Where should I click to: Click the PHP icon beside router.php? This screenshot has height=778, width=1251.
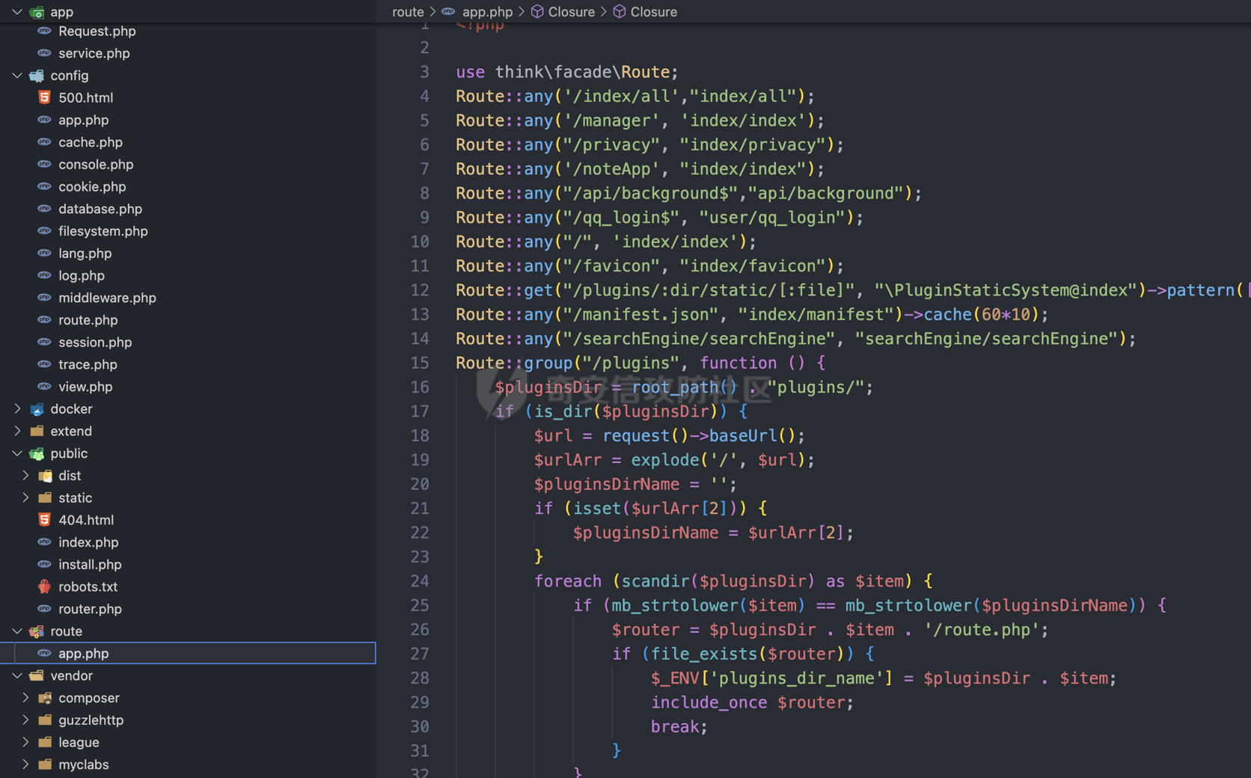(45, 609)
